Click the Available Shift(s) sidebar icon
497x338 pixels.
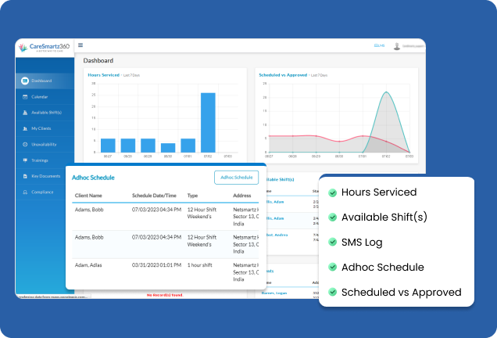pos(25,113)
